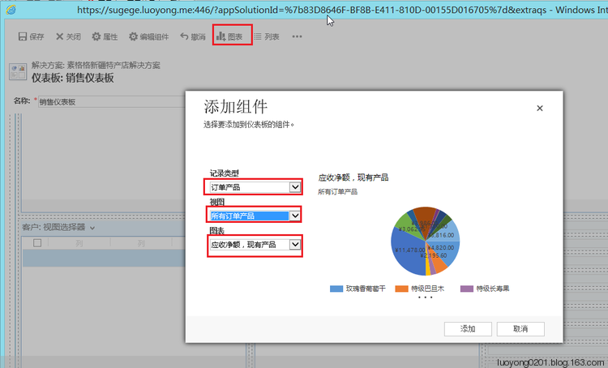Close the 添加组件 dialog with X
608x368 pixels.
(540, 108)
